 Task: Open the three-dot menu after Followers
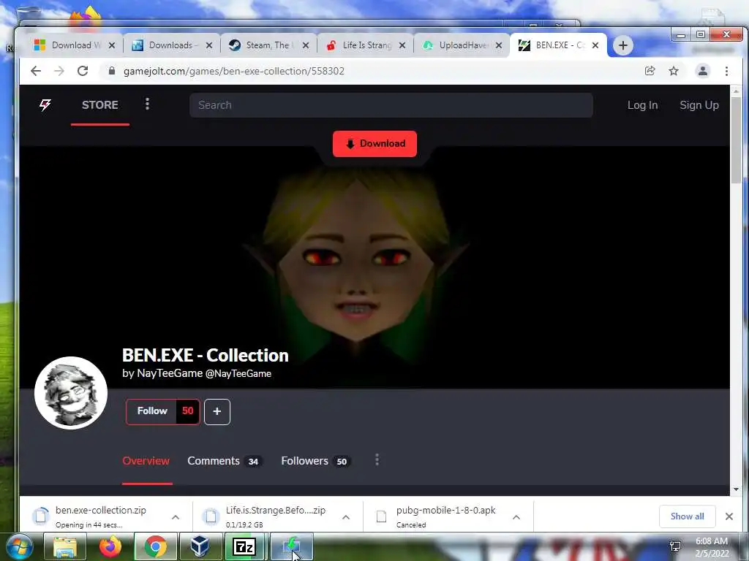coord(377,459)
